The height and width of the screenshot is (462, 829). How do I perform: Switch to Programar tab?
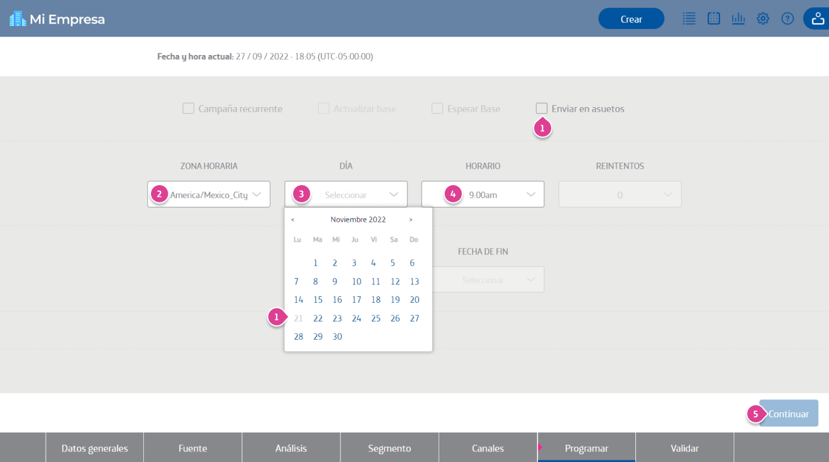pyautogui.click(x=586, y=448)
